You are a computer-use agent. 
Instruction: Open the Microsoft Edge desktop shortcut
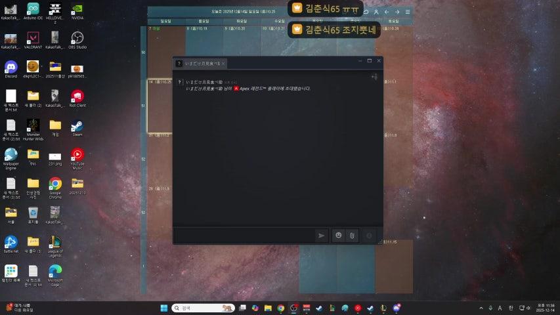(x=55, y=276)
